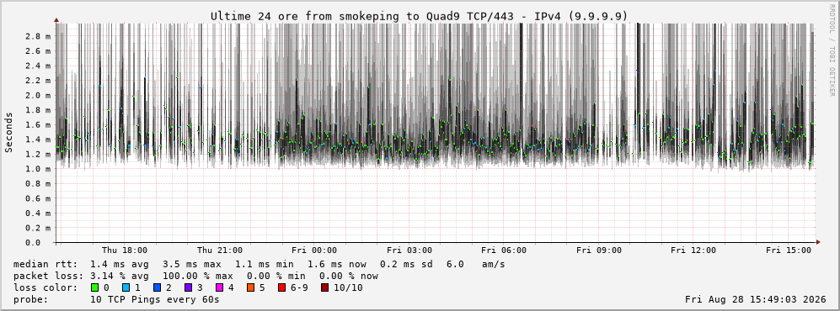Click the Fri 03:00 time axis label
The width and height of the screenshot is (840, 311).
point(409,250)
